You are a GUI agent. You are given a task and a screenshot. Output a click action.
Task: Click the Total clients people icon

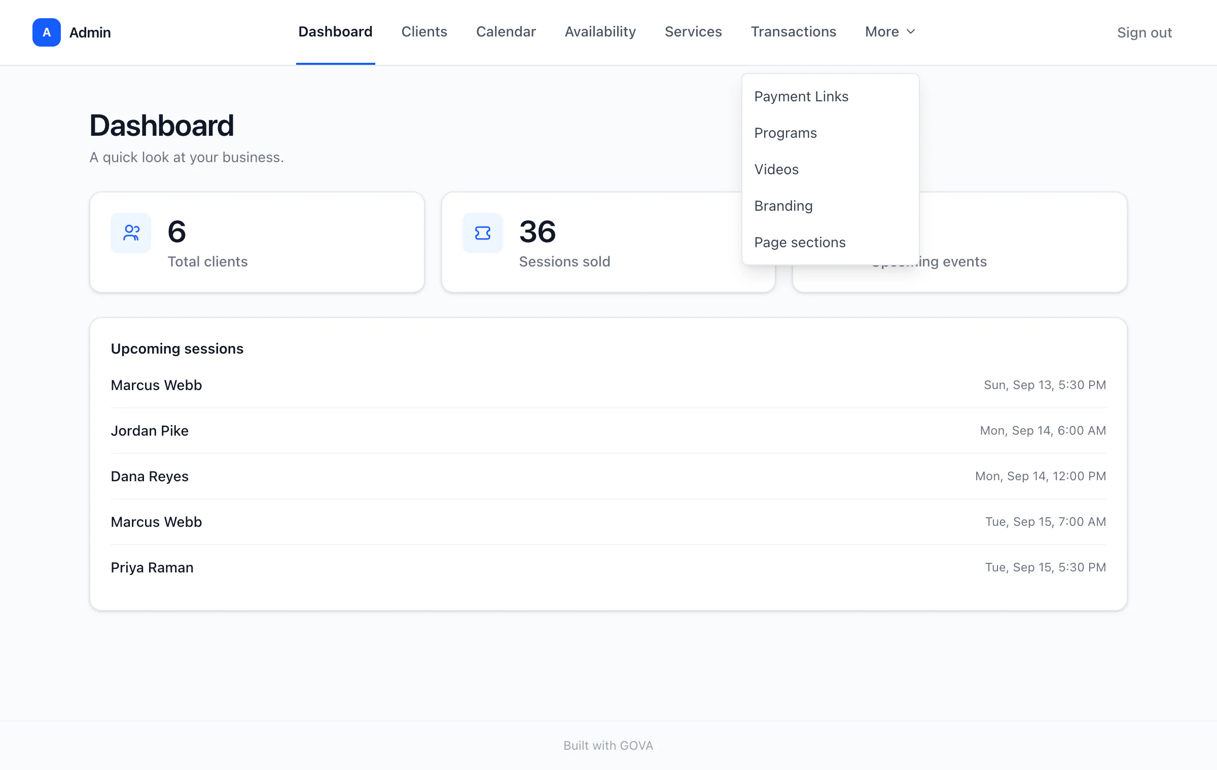pyautogui.click(x=131, y=233)
